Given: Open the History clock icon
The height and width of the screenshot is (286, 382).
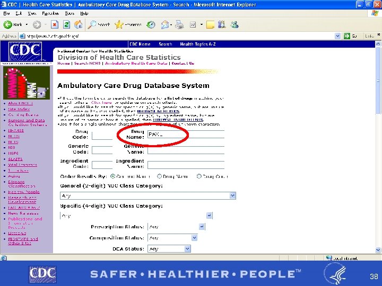Looking at the screenshot, I should (151, 24).
